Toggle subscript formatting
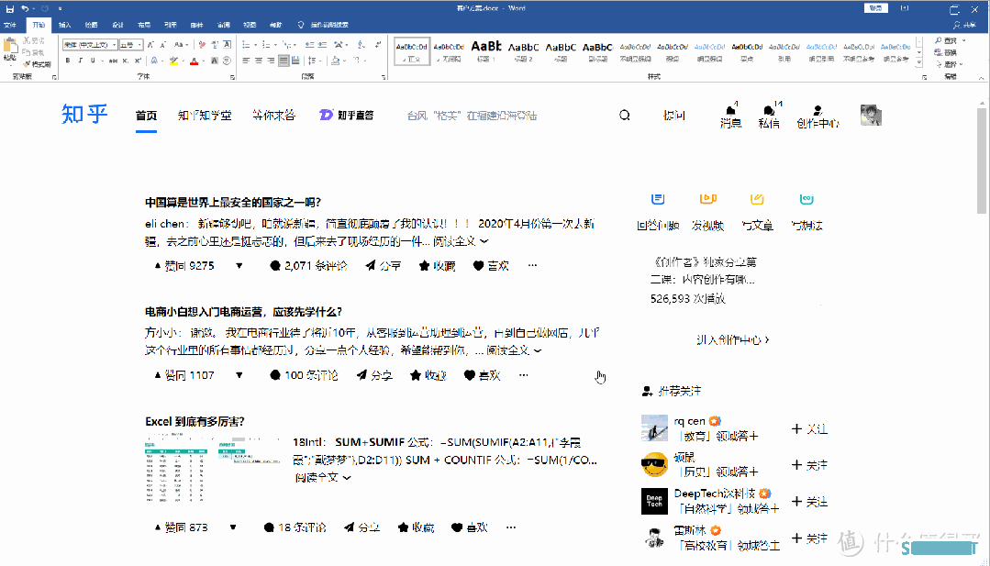 coord(125,61)
